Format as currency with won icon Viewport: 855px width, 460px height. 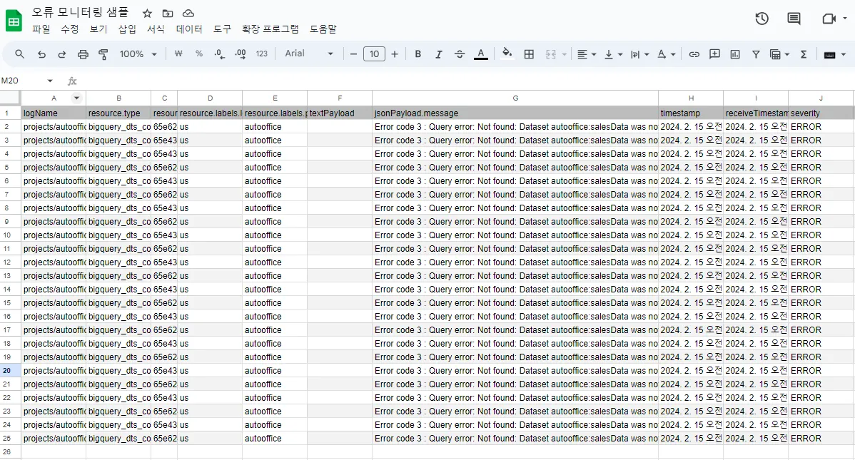[x=178, y=54]
